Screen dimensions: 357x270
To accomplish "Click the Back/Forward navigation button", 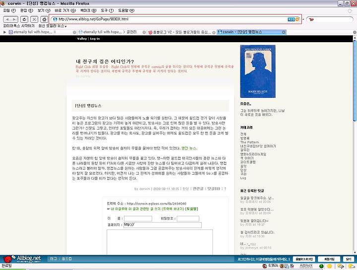I will pyautogui.click(x=11, y=19).
